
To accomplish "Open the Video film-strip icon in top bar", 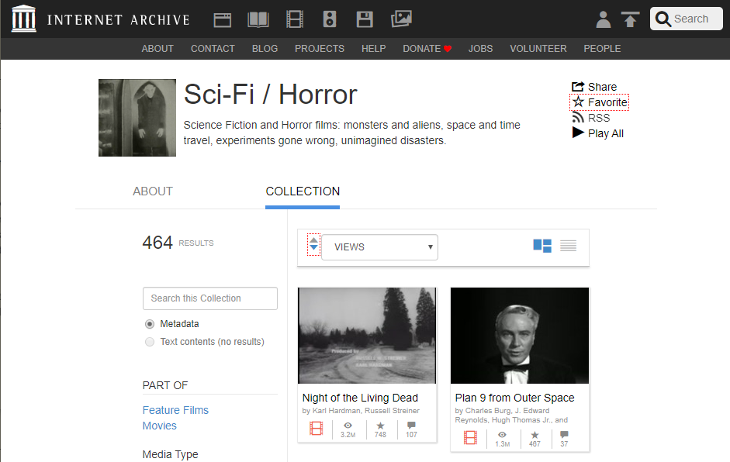I will pyautogui.click(x=295, y=19).
